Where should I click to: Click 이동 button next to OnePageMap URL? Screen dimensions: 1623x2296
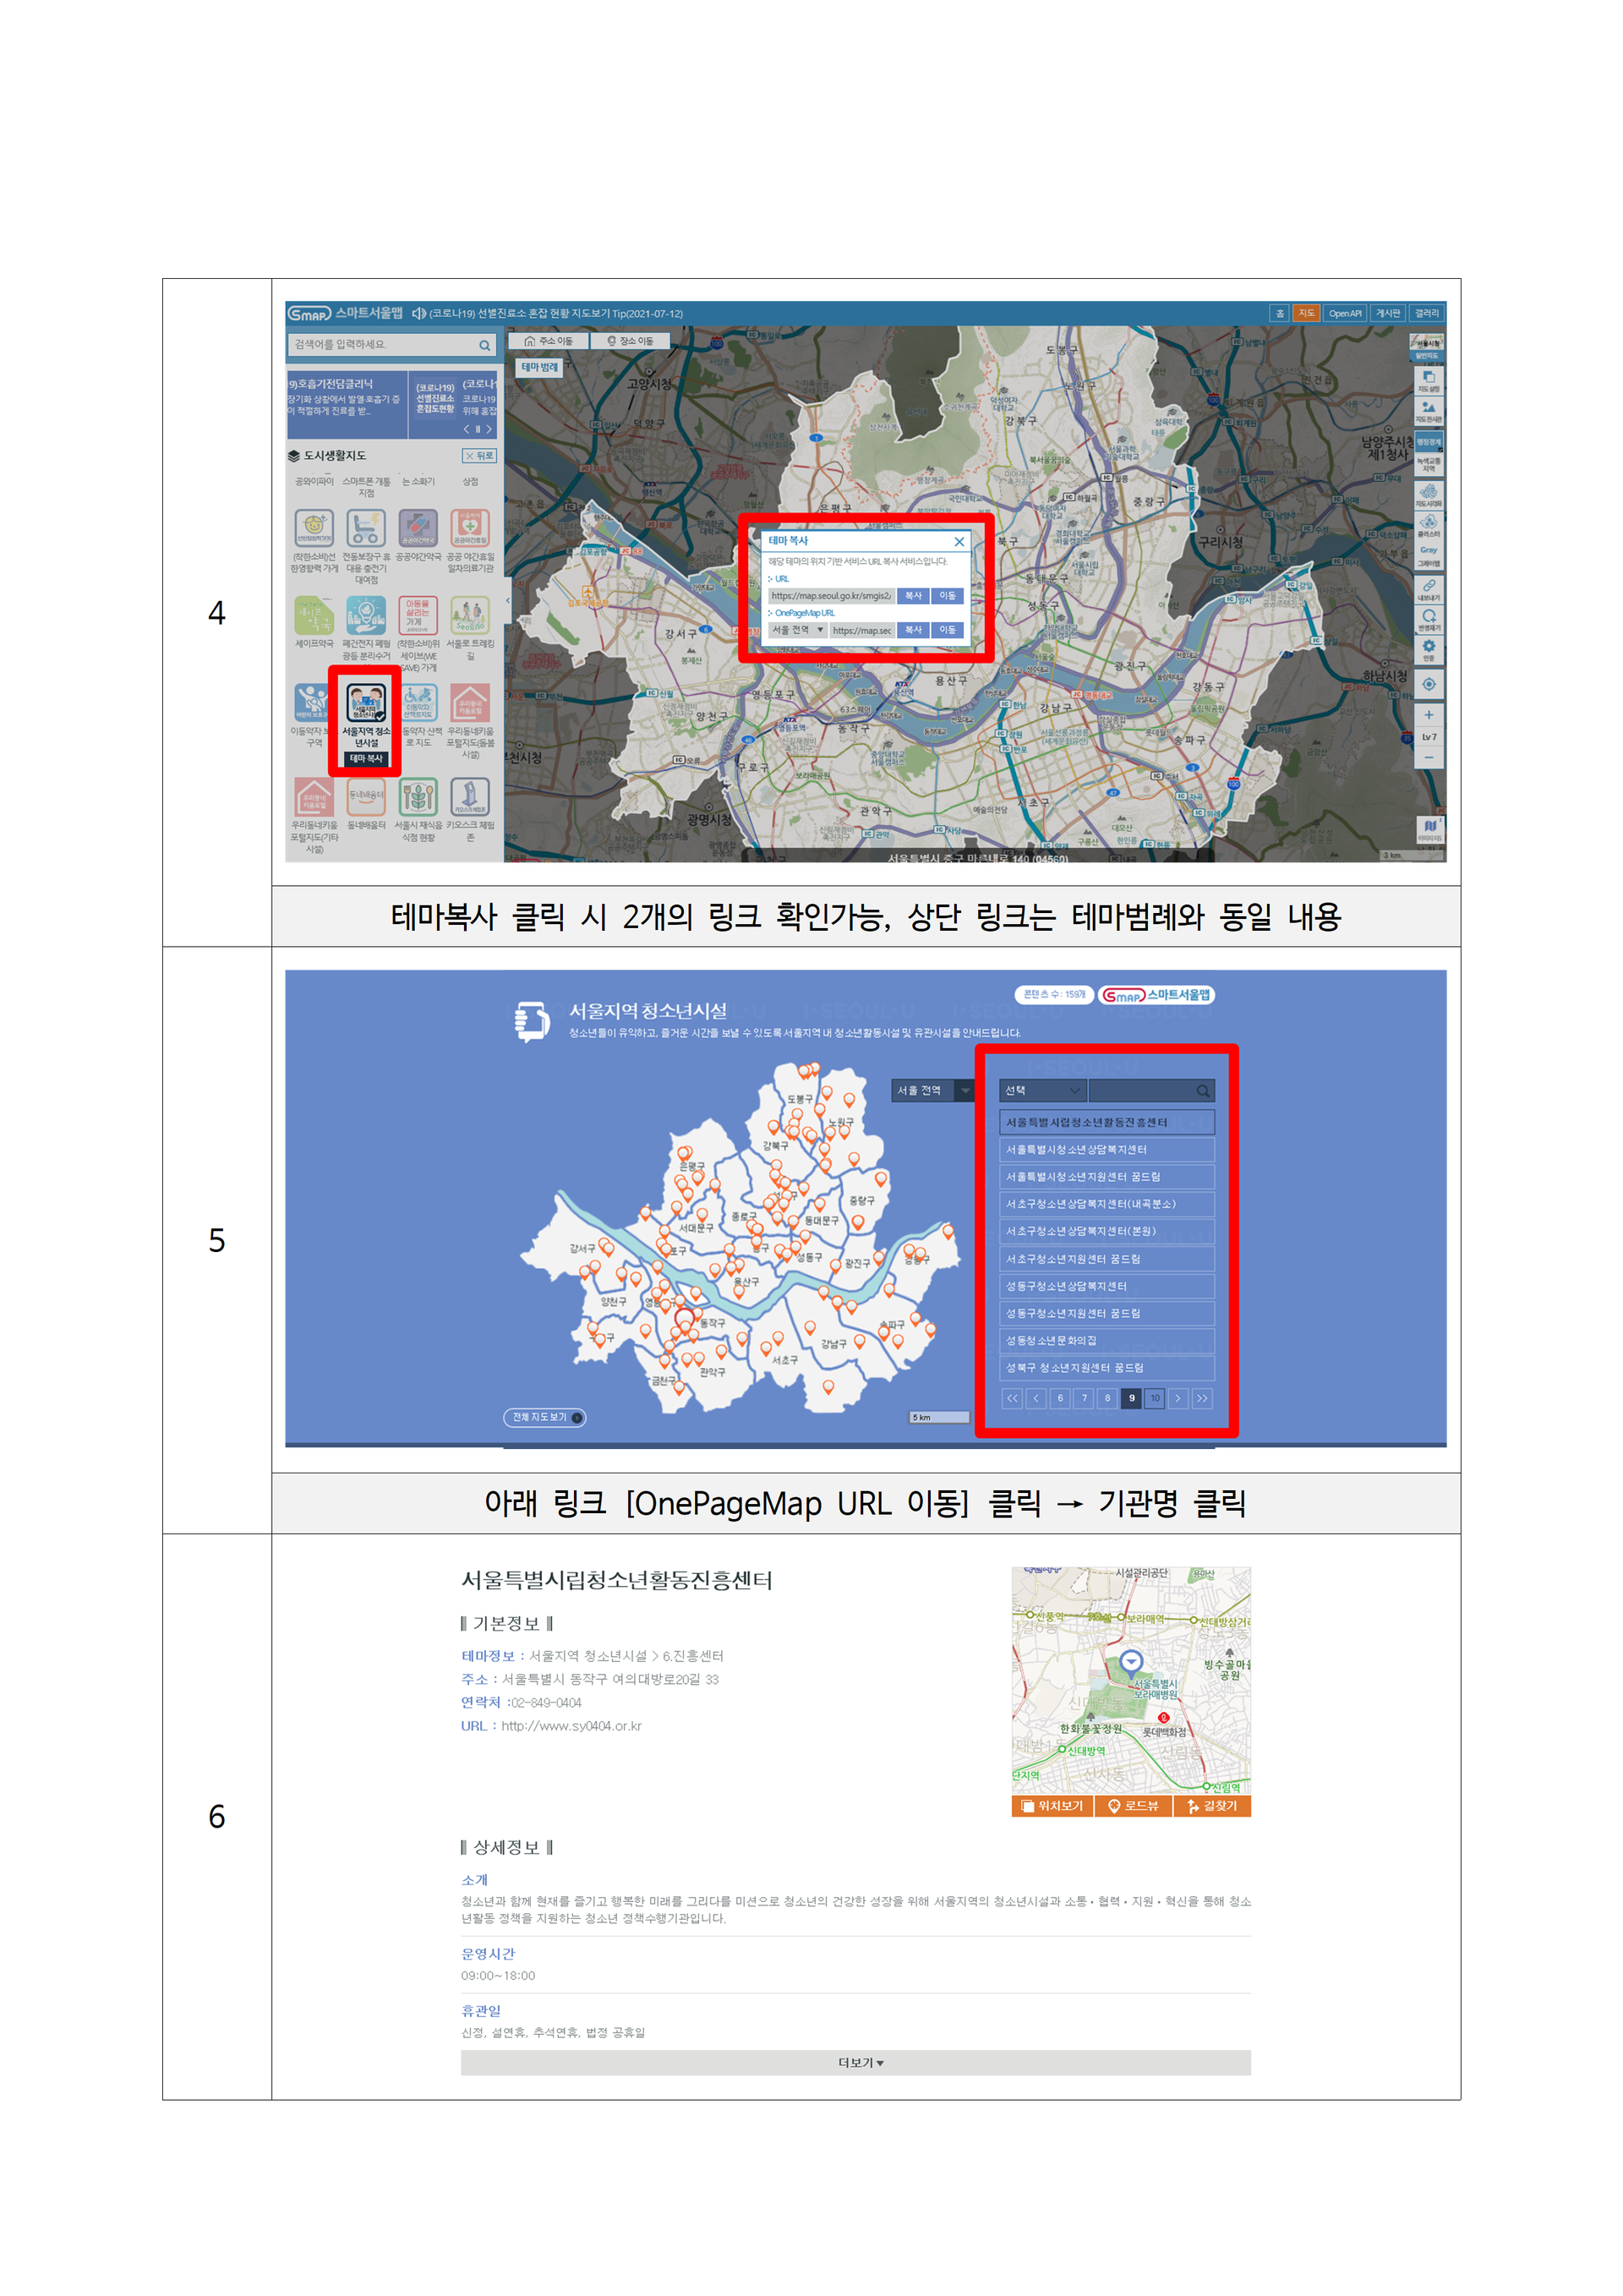pyautogui.click(x=947, y=630)
